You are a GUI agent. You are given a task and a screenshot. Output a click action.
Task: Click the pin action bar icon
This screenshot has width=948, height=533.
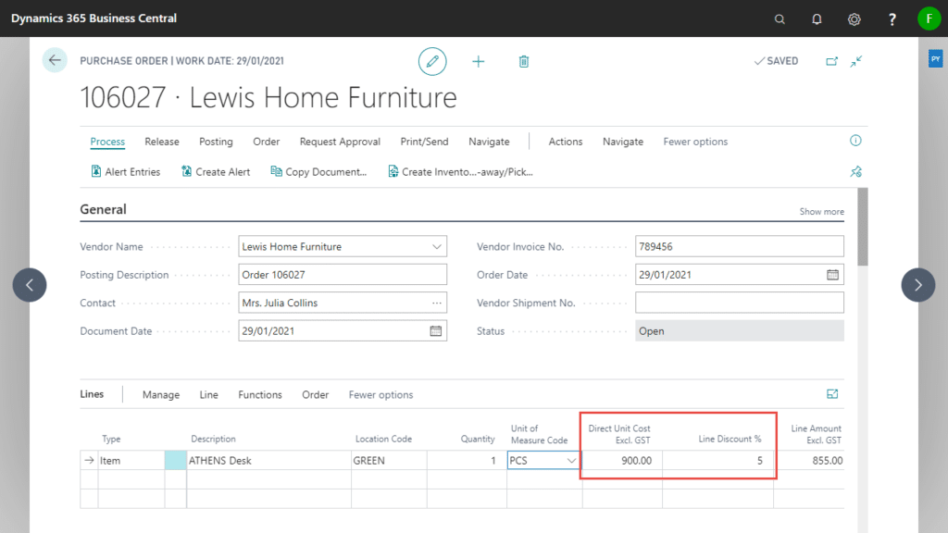(855, 171)
